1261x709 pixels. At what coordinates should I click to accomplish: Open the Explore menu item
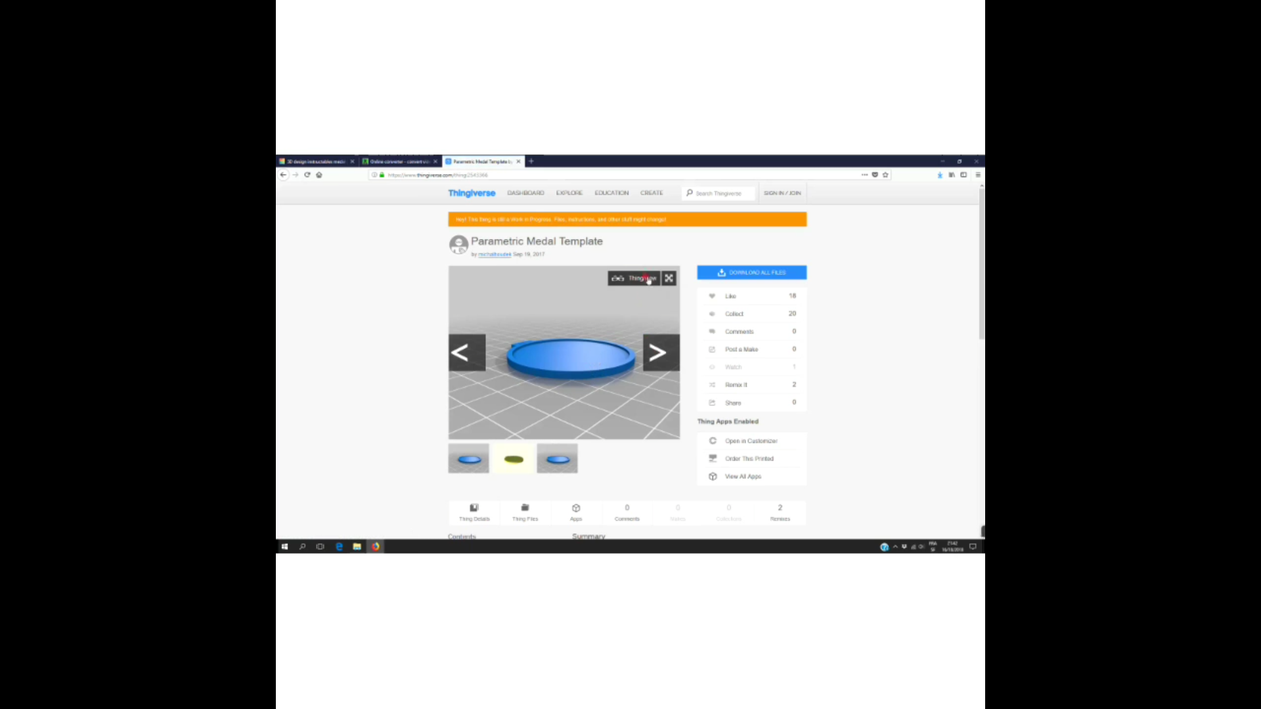point(569,193)
